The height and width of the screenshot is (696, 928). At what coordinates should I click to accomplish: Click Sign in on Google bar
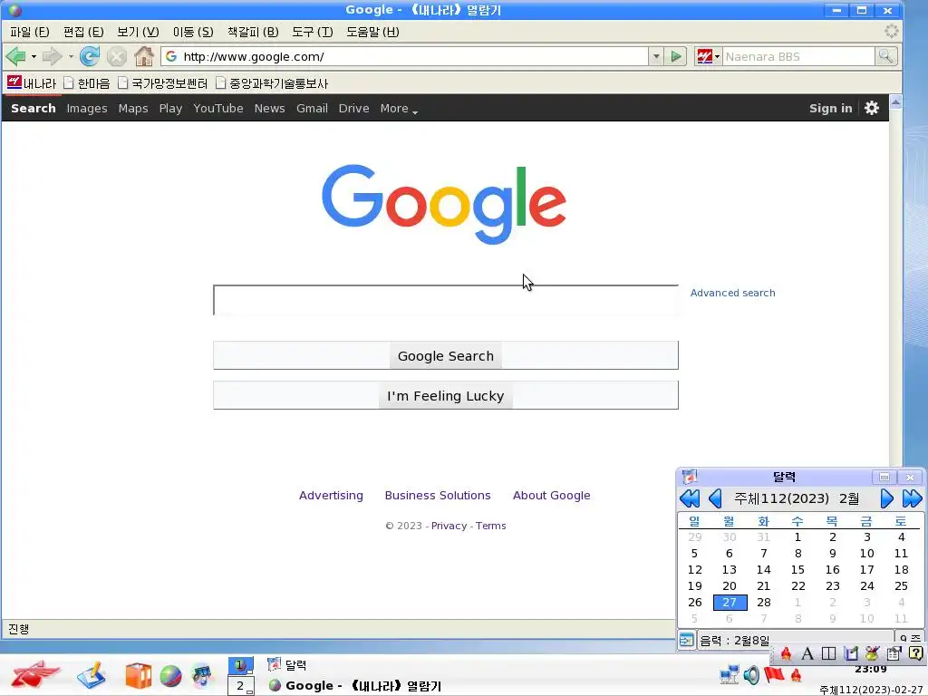click(x=830, y=108)
